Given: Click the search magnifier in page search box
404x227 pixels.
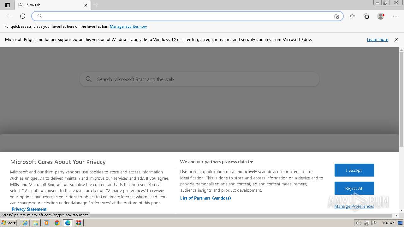Looking at the screenshot, I should pyautogui.click(x=89, y=79).
